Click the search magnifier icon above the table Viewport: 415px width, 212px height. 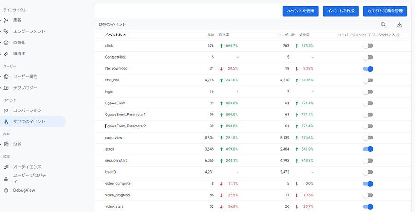(383, 25)
